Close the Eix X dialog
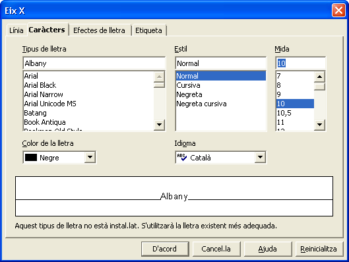Viewport: 349px width, 262px height. pyautogui.click(x=338, y=11)
